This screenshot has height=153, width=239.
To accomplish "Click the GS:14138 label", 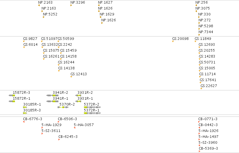I will click(67, 68).
